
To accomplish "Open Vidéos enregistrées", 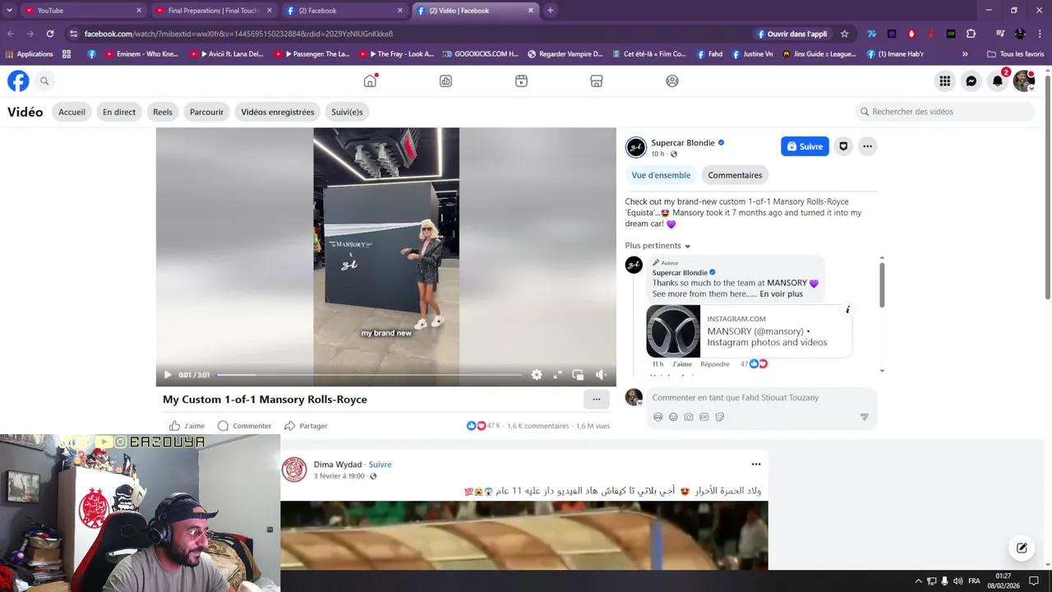I will coord(278,112).
